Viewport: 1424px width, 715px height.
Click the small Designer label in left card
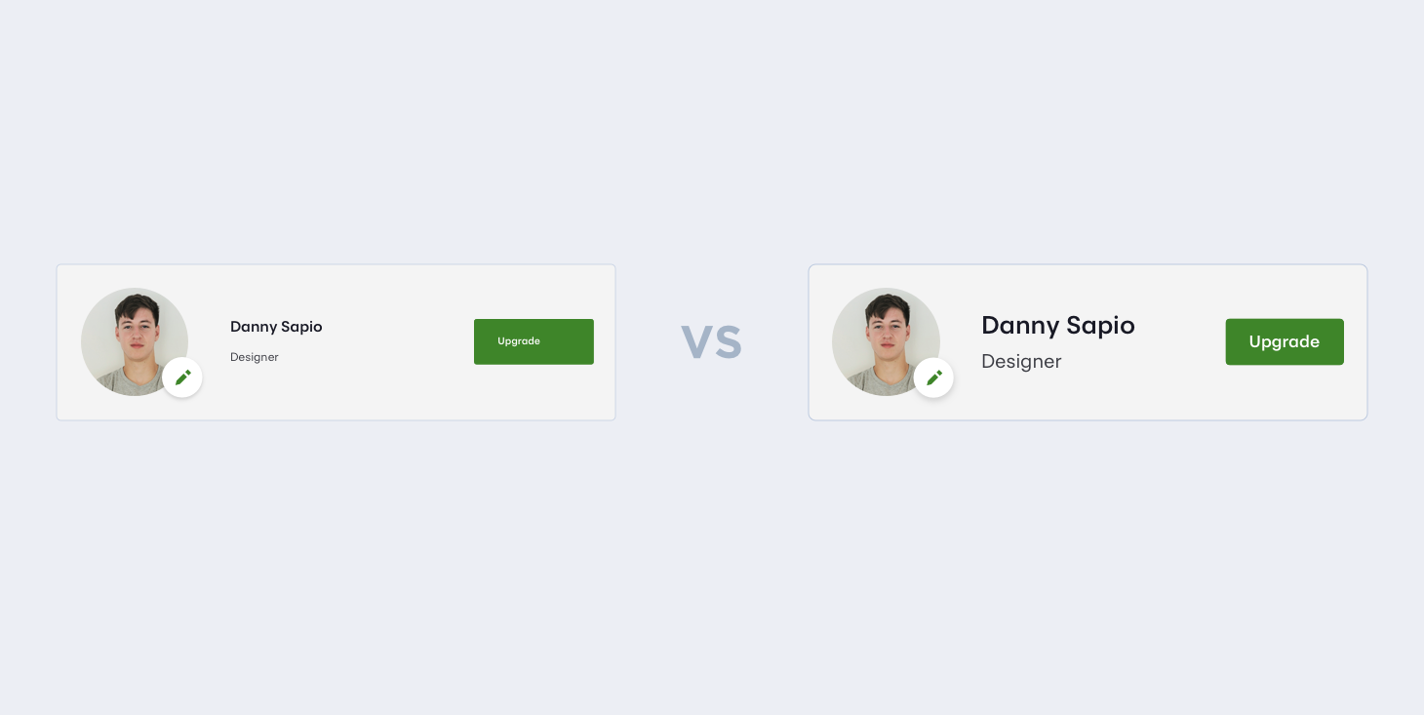coord(255,357)
